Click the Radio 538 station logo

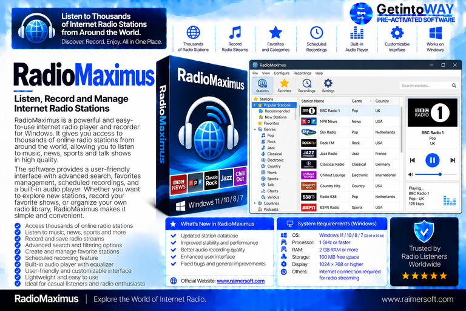tap(308, 197)
